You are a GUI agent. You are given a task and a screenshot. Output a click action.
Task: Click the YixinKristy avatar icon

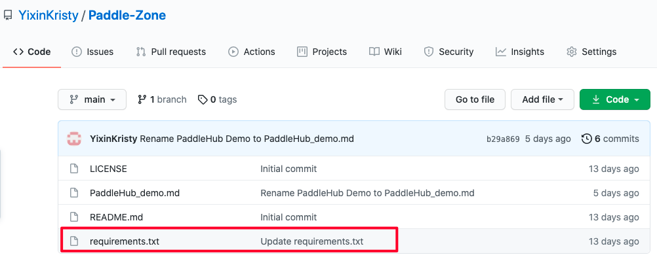(74, 139)
